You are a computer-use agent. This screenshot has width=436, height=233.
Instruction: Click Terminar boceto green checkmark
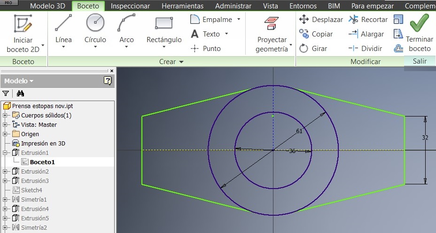click(419, 23)
